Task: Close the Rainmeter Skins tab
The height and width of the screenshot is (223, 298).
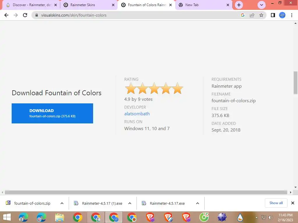Action: 113,5
